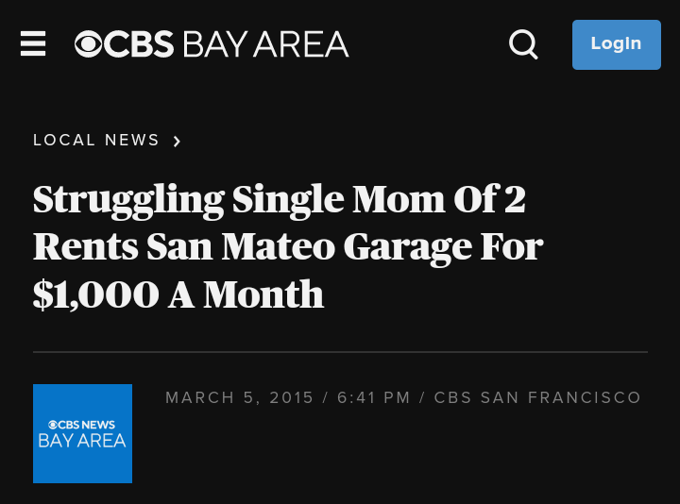
Task: Click the MARCH 5, 2015 publish date
Action: pos(239,398)
